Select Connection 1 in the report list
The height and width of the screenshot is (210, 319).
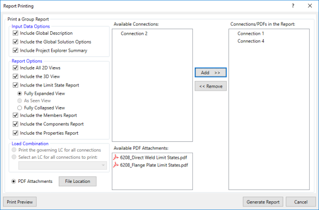pyautogui.click(x=250, y=34)
